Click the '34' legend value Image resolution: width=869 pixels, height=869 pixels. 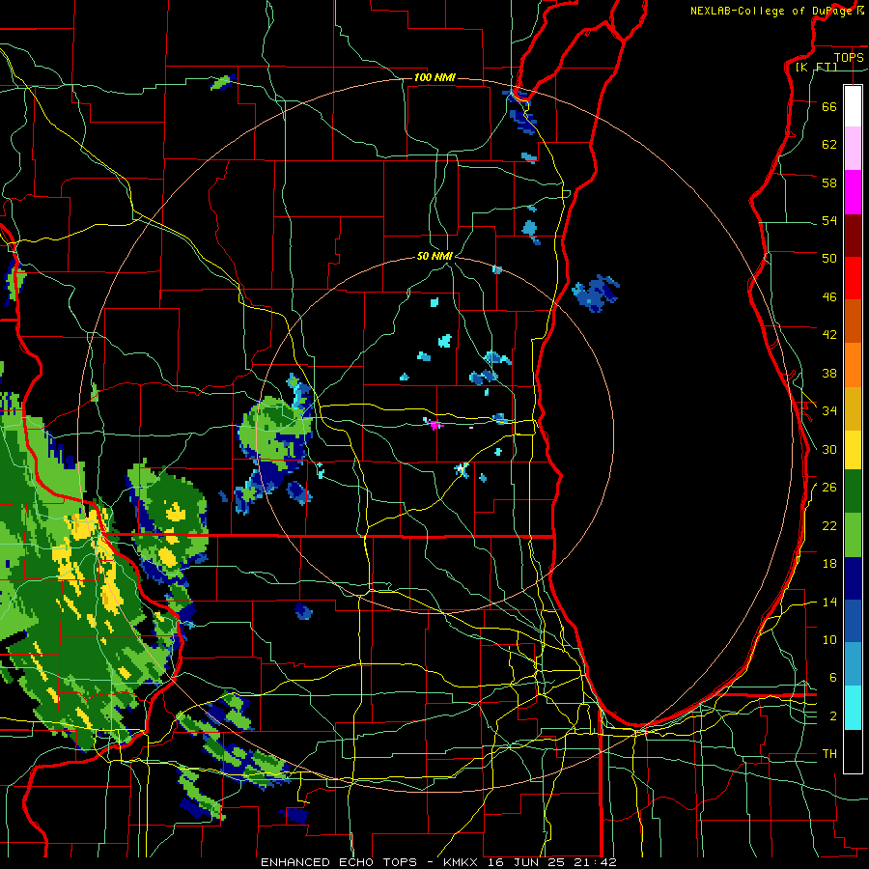pyautogui.click(x=829, y=411)
